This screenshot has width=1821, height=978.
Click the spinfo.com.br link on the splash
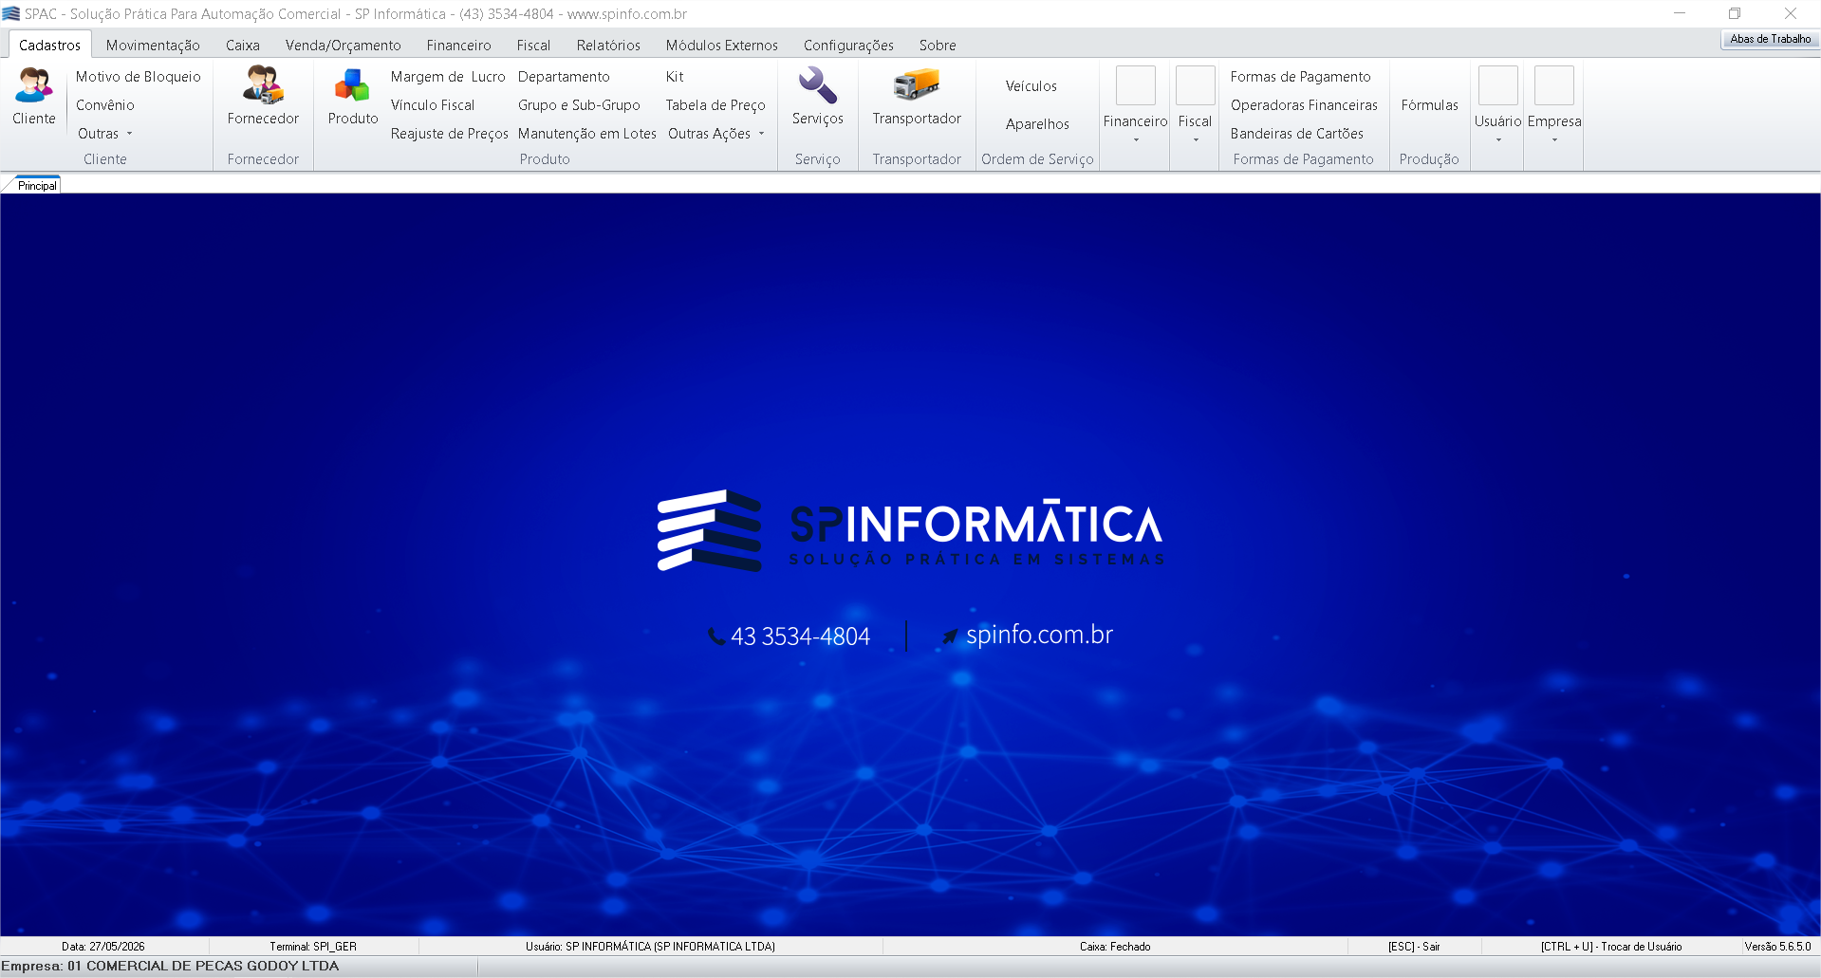pos(1039,635)
